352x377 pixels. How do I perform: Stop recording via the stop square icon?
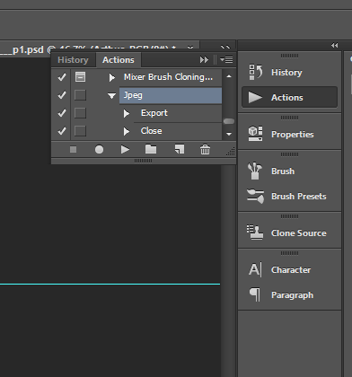[x=73, y=149]
